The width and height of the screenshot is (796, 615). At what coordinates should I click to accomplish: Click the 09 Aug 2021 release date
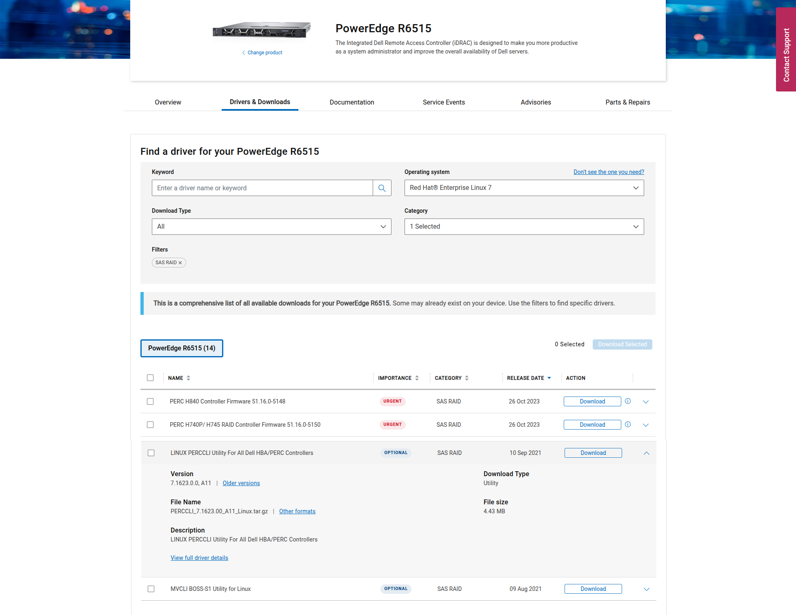pyautogui.click(x=525, y=589)
